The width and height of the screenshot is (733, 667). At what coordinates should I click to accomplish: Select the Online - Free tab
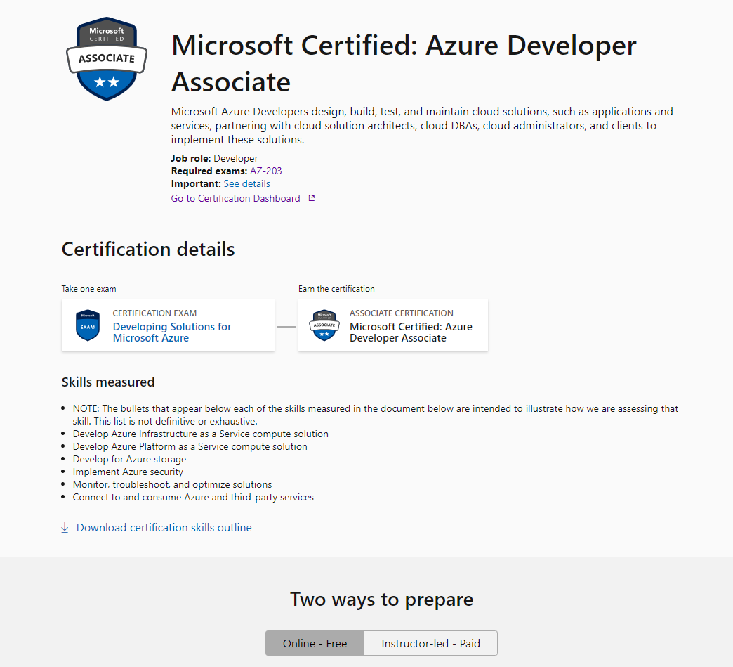[x=315, y=643]
